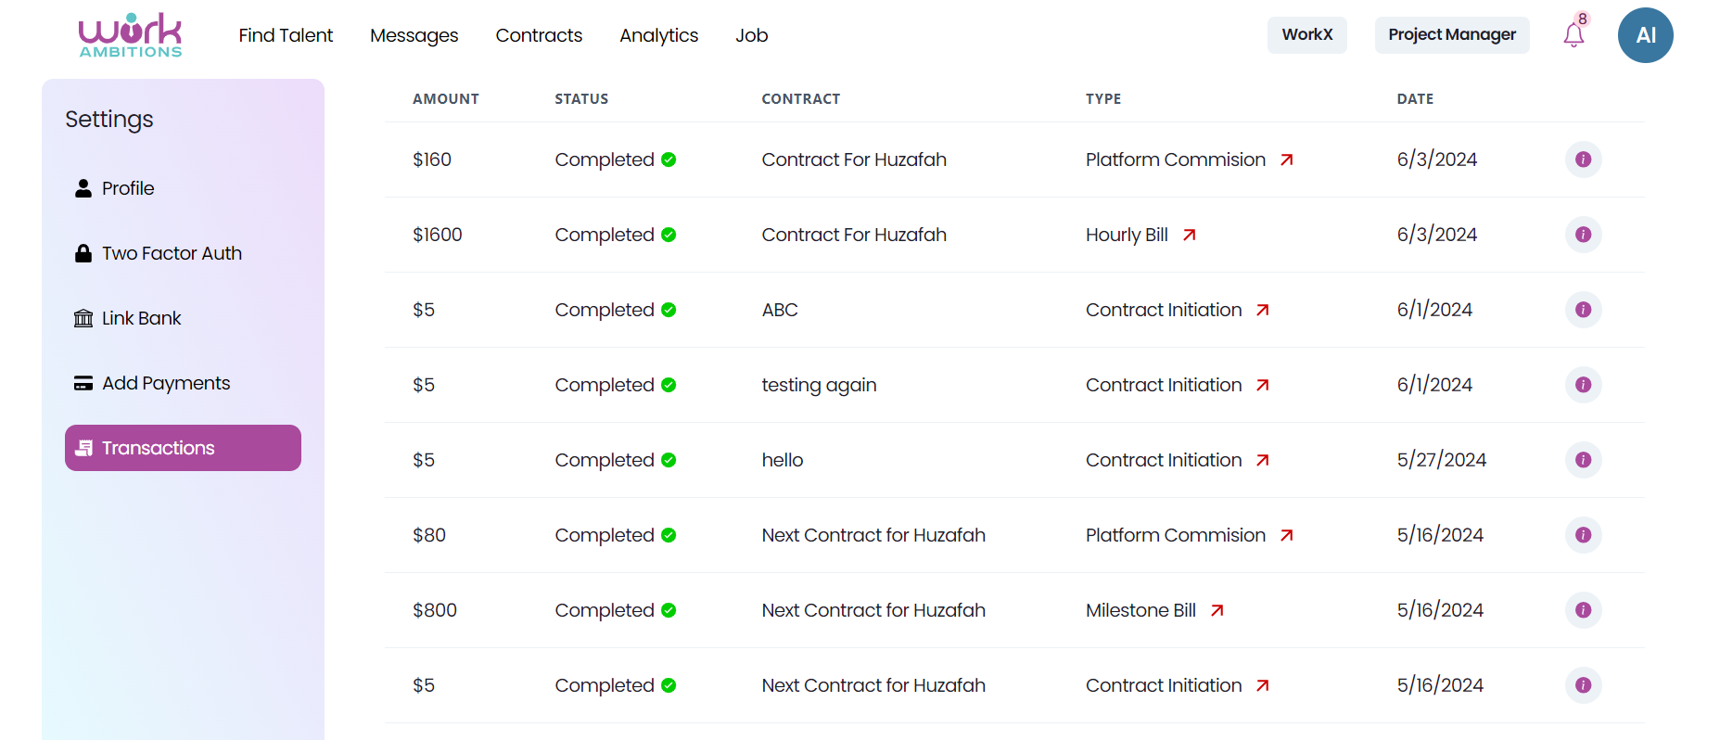The width and height of the screenshot is (1720, 740).
Task: Click the AI user avatar
Action: [x=1645, y=35]
